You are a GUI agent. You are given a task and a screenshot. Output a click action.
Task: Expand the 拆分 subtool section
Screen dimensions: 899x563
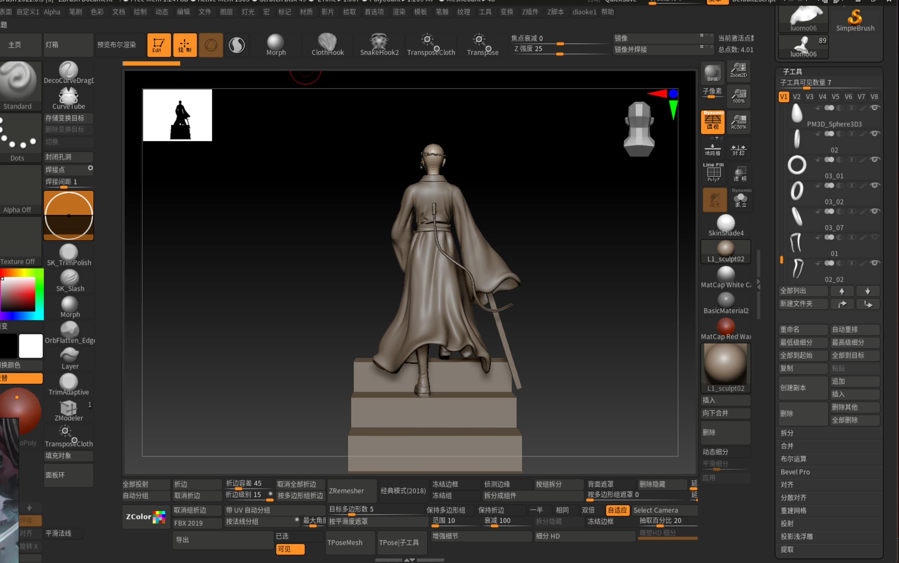787,433
